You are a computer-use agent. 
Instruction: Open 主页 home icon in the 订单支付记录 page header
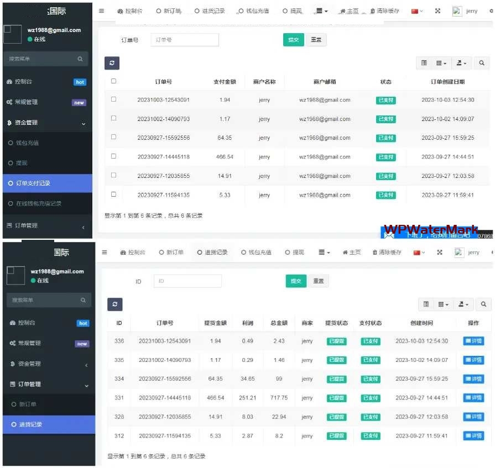343,11
